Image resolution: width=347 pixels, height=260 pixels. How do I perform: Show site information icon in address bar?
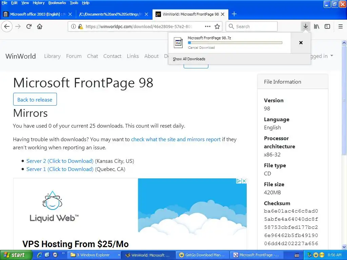pos(73,26)
